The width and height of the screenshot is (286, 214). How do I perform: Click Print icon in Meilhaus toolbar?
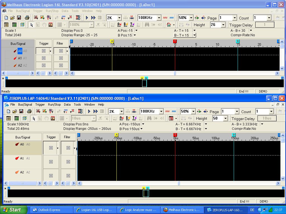click(27, 18)
